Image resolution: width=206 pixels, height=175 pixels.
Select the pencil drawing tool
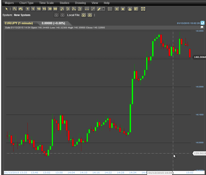(x=99, y=9)
